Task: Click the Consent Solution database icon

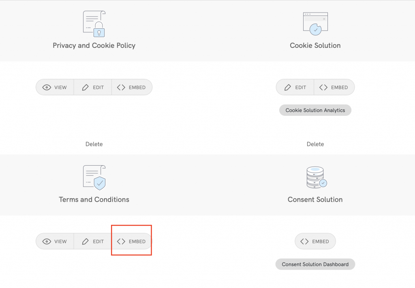Action: click(315, 177)
